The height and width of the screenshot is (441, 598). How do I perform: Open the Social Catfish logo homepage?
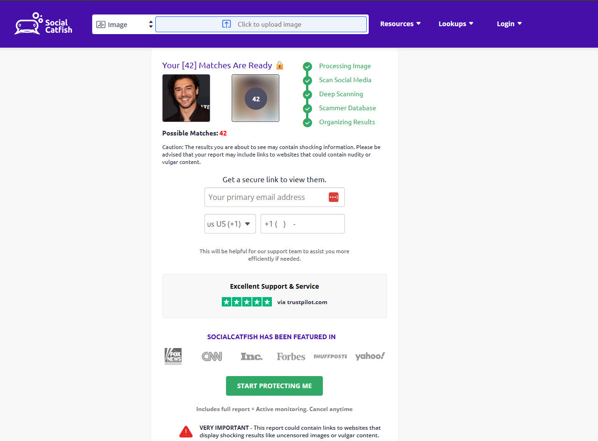43,24
